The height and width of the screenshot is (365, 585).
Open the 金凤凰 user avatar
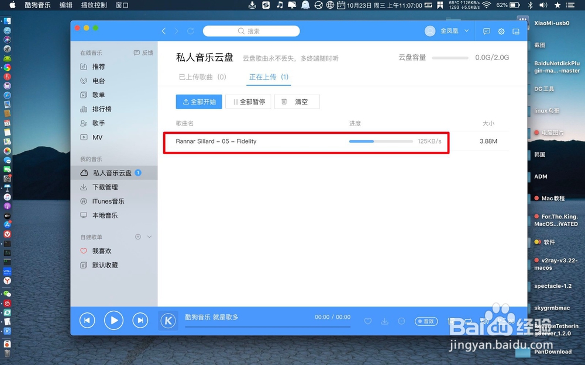[430, 32]
